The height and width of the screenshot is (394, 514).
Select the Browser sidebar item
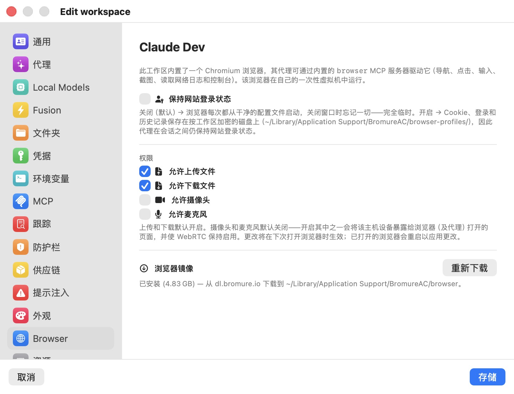[x=61, y=338]
